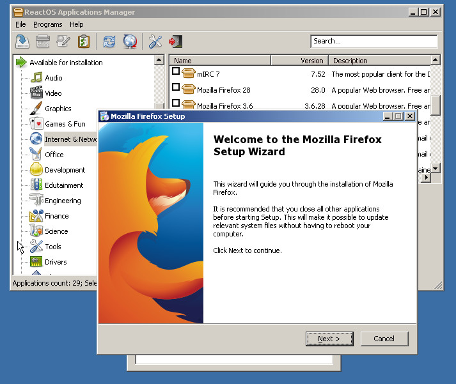Select the Video category icon
456x384 pixels.
pos(36,93)
